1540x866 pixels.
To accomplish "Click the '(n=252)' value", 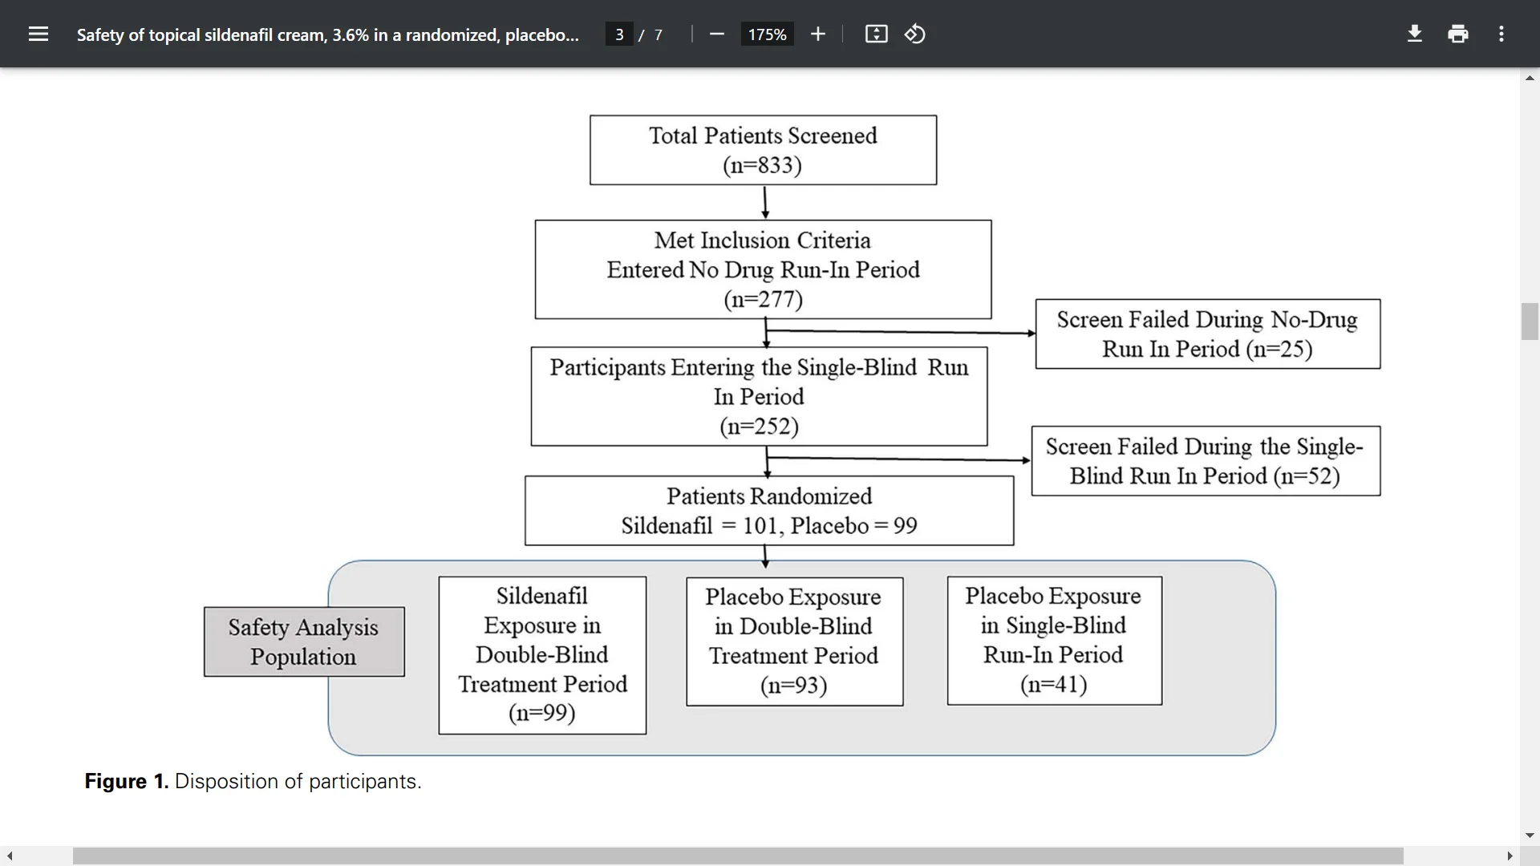I will 759,427.
